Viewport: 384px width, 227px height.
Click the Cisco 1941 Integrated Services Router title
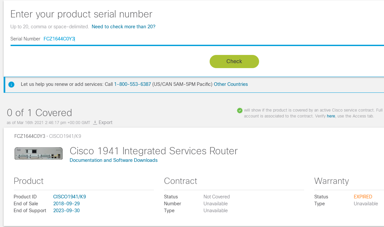tap(154, 151)
